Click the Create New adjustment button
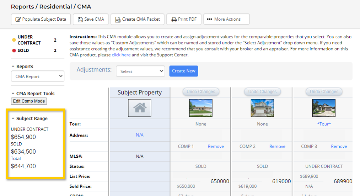The height and width of the screenshot is (196, 360). pyautogui.click(x=183, y=71)
